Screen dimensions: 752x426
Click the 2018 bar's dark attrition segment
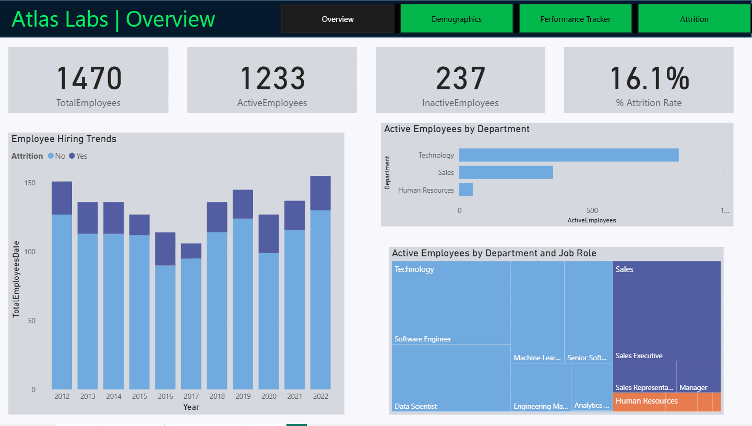[217, 217]
